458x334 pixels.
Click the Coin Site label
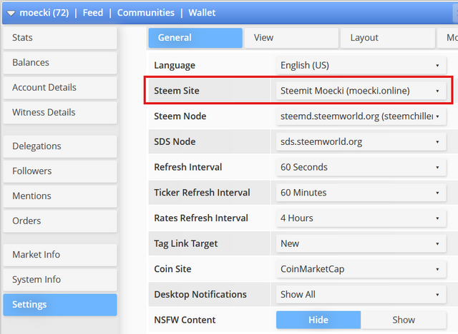click(172, 269)
